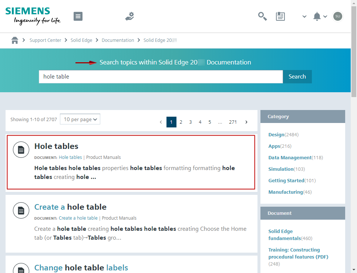
Task: Go to results page 5
Action: (x=210, y=122)
